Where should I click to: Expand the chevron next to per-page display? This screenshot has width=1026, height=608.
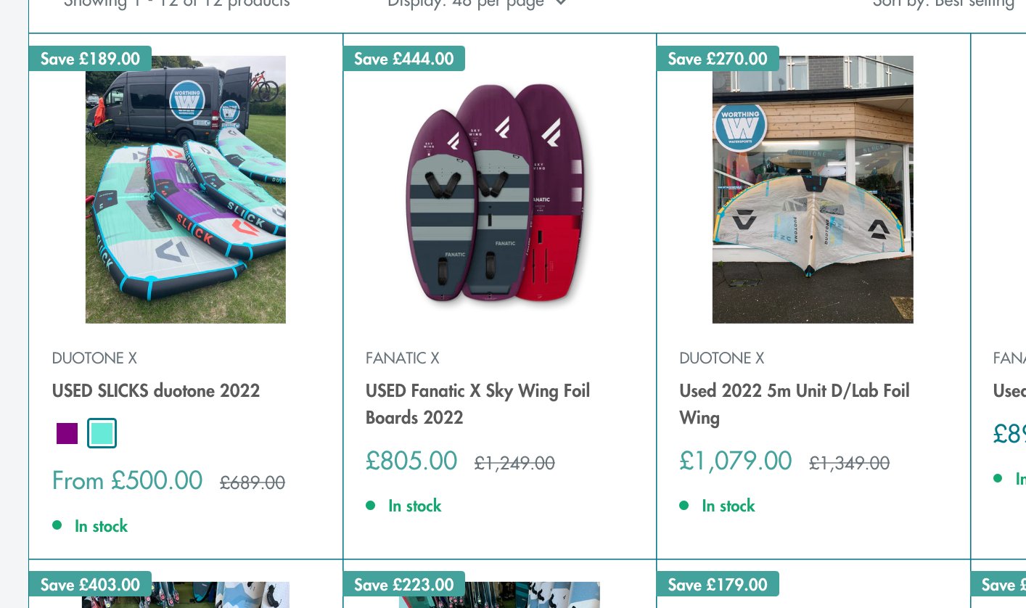click(x=559, y=4)
